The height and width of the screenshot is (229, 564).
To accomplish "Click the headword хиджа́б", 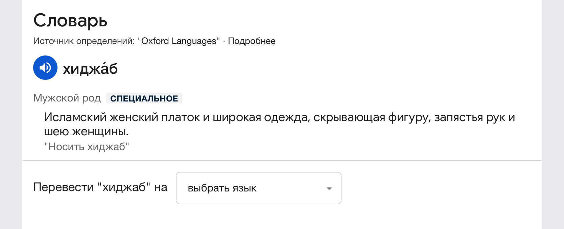I will [90, 69].
